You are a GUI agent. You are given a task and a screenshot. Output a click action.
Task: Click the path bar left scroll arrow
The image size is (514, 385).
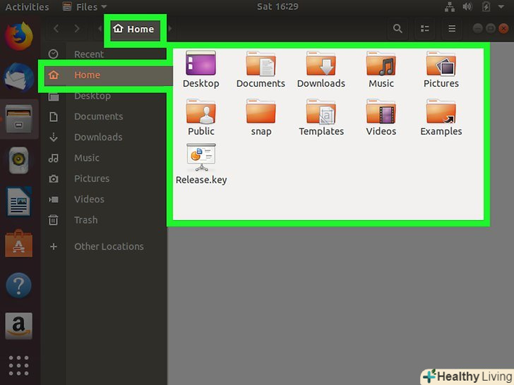[100, 29]
